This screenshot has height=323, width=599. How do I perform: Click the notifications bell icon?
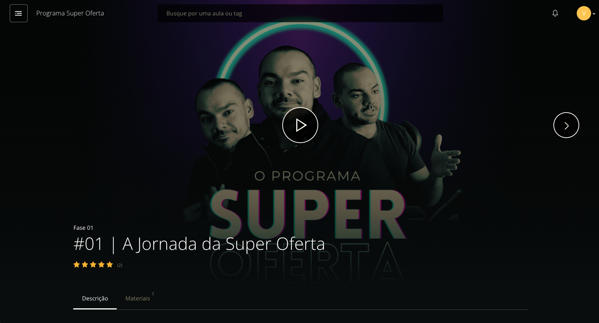tap(555, 13)
